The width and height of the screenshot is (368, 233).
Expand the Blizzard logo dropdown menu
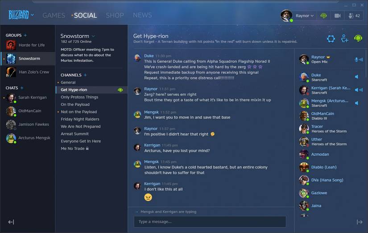pyautogui.click(x=32, y=15)
